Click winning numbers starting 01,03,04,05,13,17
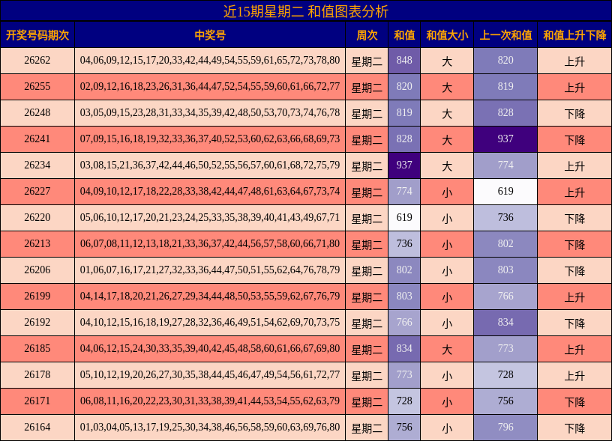The image size is (612, 441). (x=210, y=427)
